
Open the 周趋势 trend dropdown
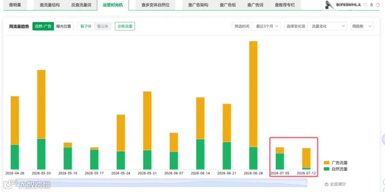(362, 26)
